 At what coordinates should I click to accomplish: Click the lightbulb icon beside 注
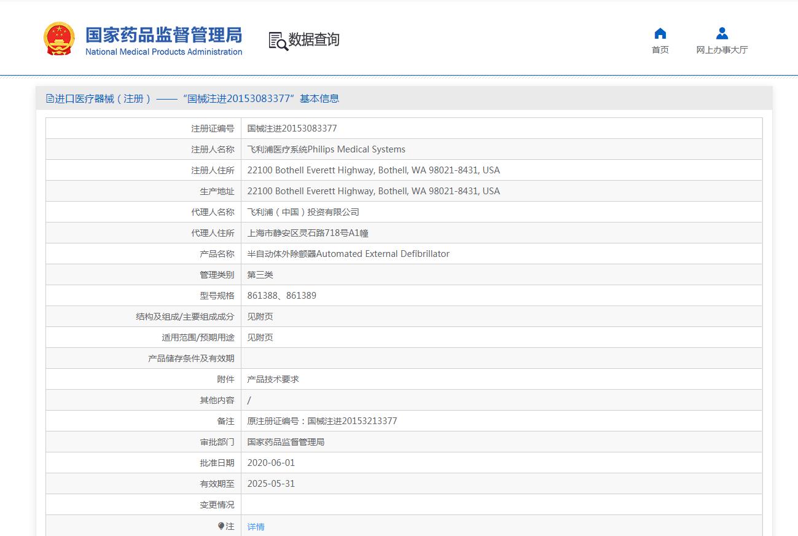click(221, 526)
